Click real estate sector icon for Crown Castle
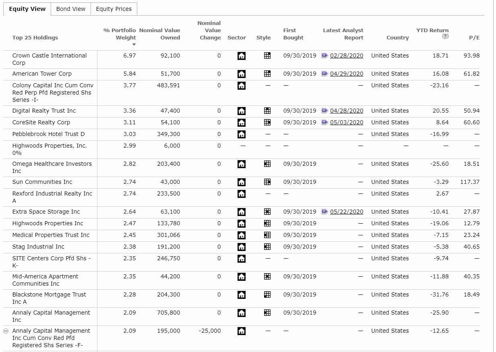496x352 pixels. pyautogui.click(x=242, y=56)
